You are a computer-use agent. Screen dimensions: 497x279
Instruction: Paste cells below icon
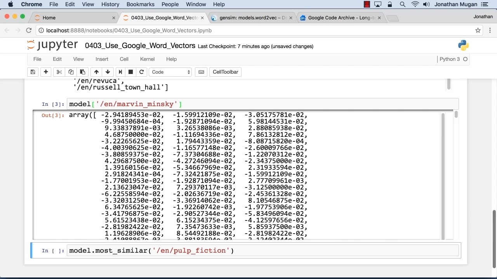click(x=82, y=72)
